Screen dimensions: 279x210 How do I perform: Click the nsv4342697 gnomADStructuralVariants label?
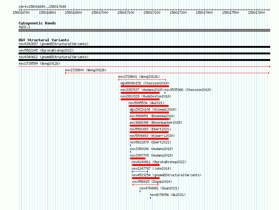click(x=54, y=44)
